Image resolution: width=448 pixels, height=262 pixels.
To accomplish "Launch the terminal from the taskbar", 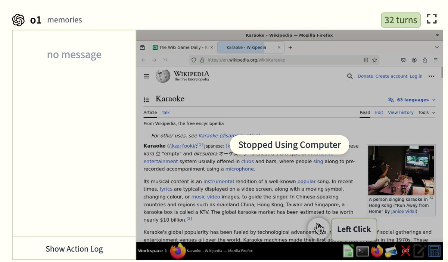I will [x=363, y=251].
